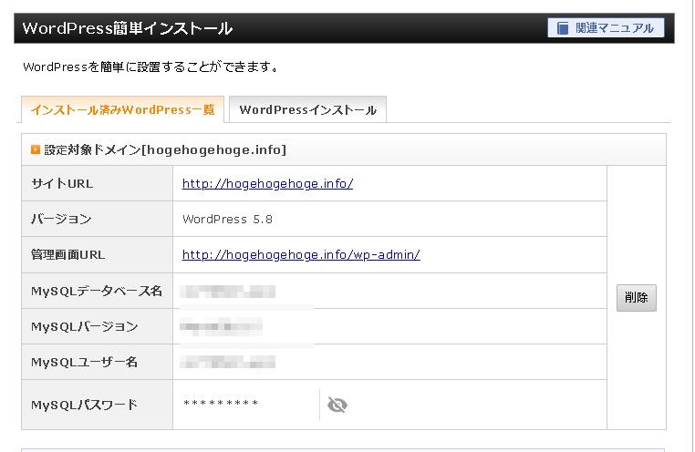
Task: Click the WordPress簡単インストール header title
Action: 128,28
